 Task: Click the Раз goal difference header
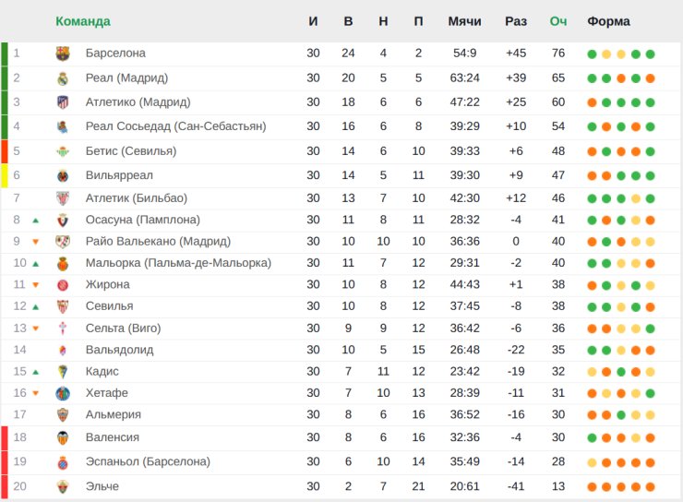pyautogui.click(x=516, y=21)
